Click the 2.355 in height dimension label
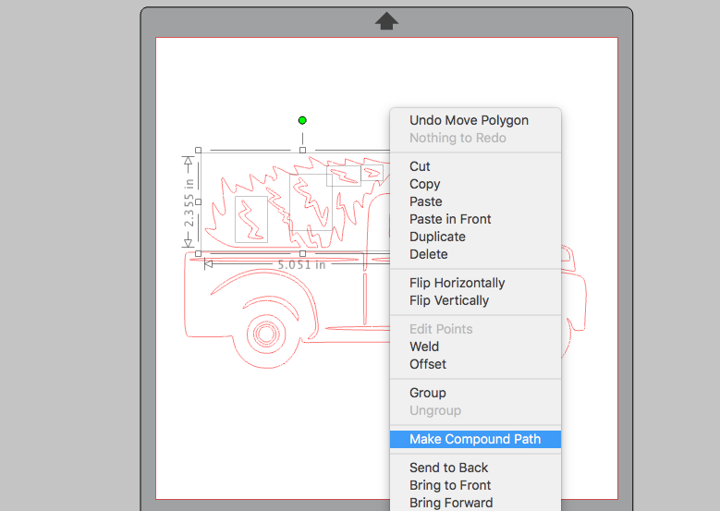Screen dimensions: 720x511 pos(189,202)
